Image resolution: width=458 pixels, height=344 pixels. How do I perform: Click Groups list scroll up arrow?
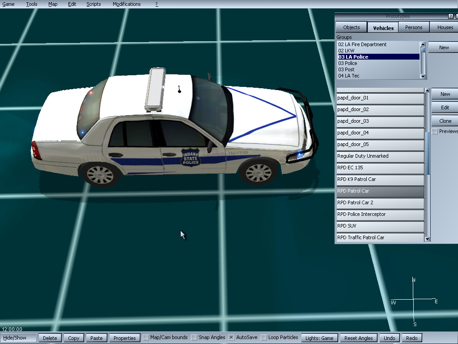pyautogui.click(x=423, y=44)
